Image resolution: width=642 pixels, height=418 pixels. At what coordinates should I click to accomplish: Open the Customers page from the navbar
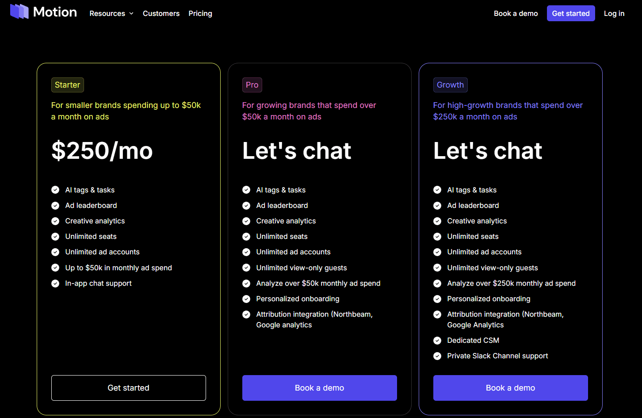click(161, 13)
